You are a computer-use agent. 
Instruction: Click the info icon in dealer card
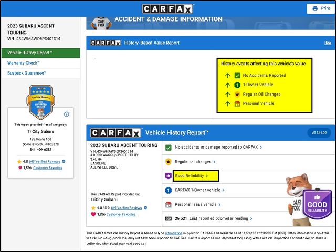[67, 114]
